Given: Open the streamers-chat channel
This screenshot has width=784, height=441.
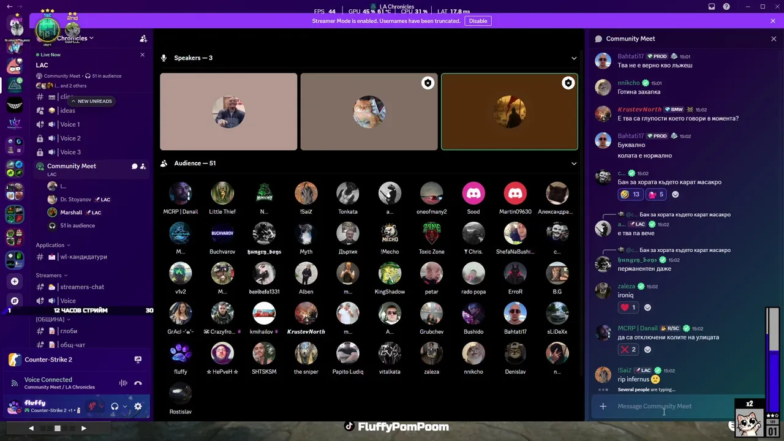Looking at the screenshot, I should 91,287.
